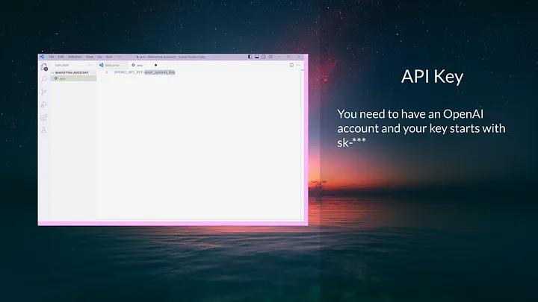Open the Testing flask view

coord(43,130)
